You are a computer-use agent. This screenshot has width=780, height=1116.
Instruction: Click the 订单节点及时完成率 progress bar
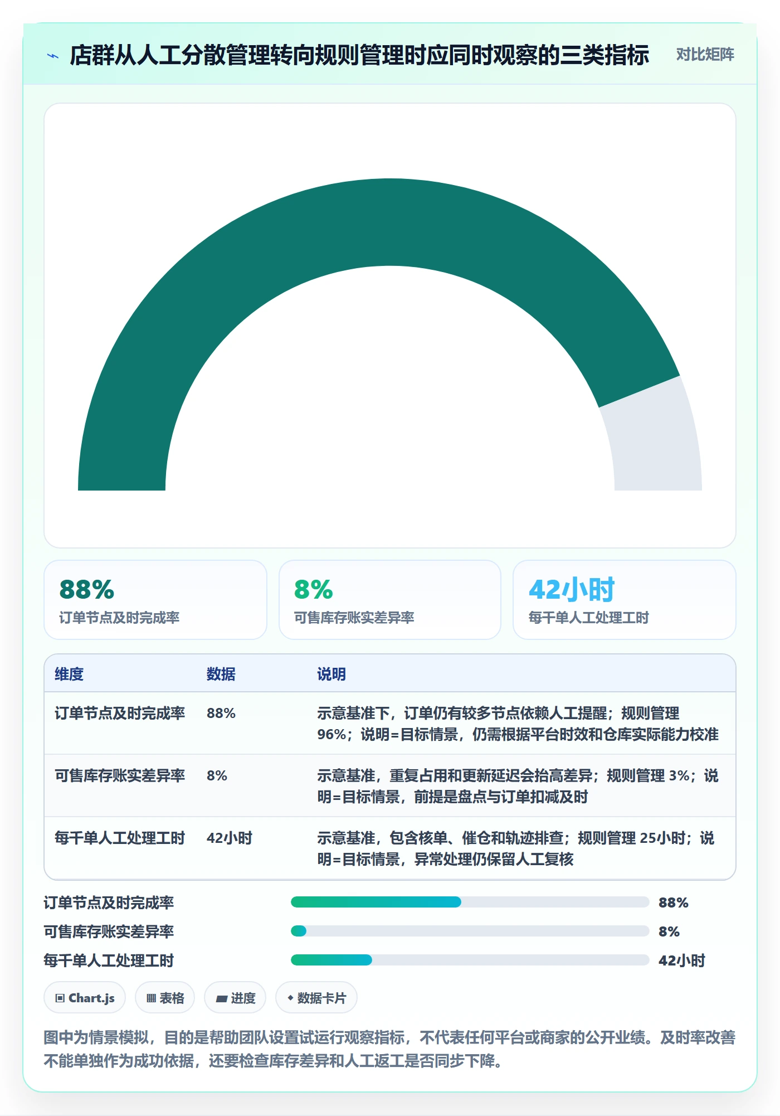[470, 902]
